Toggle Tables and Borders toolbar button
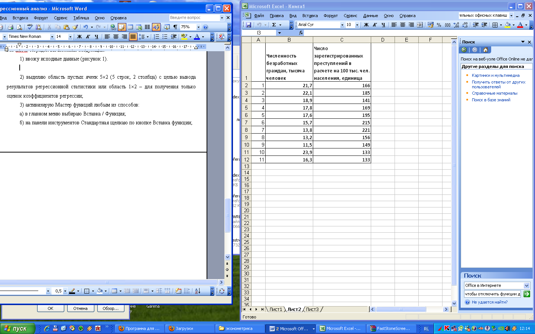535x334 pixels. pyautogui.click(x=122, y=27)
